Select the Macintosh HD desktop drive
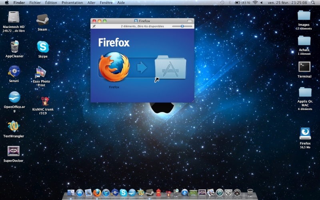 (x=14, y=17)
